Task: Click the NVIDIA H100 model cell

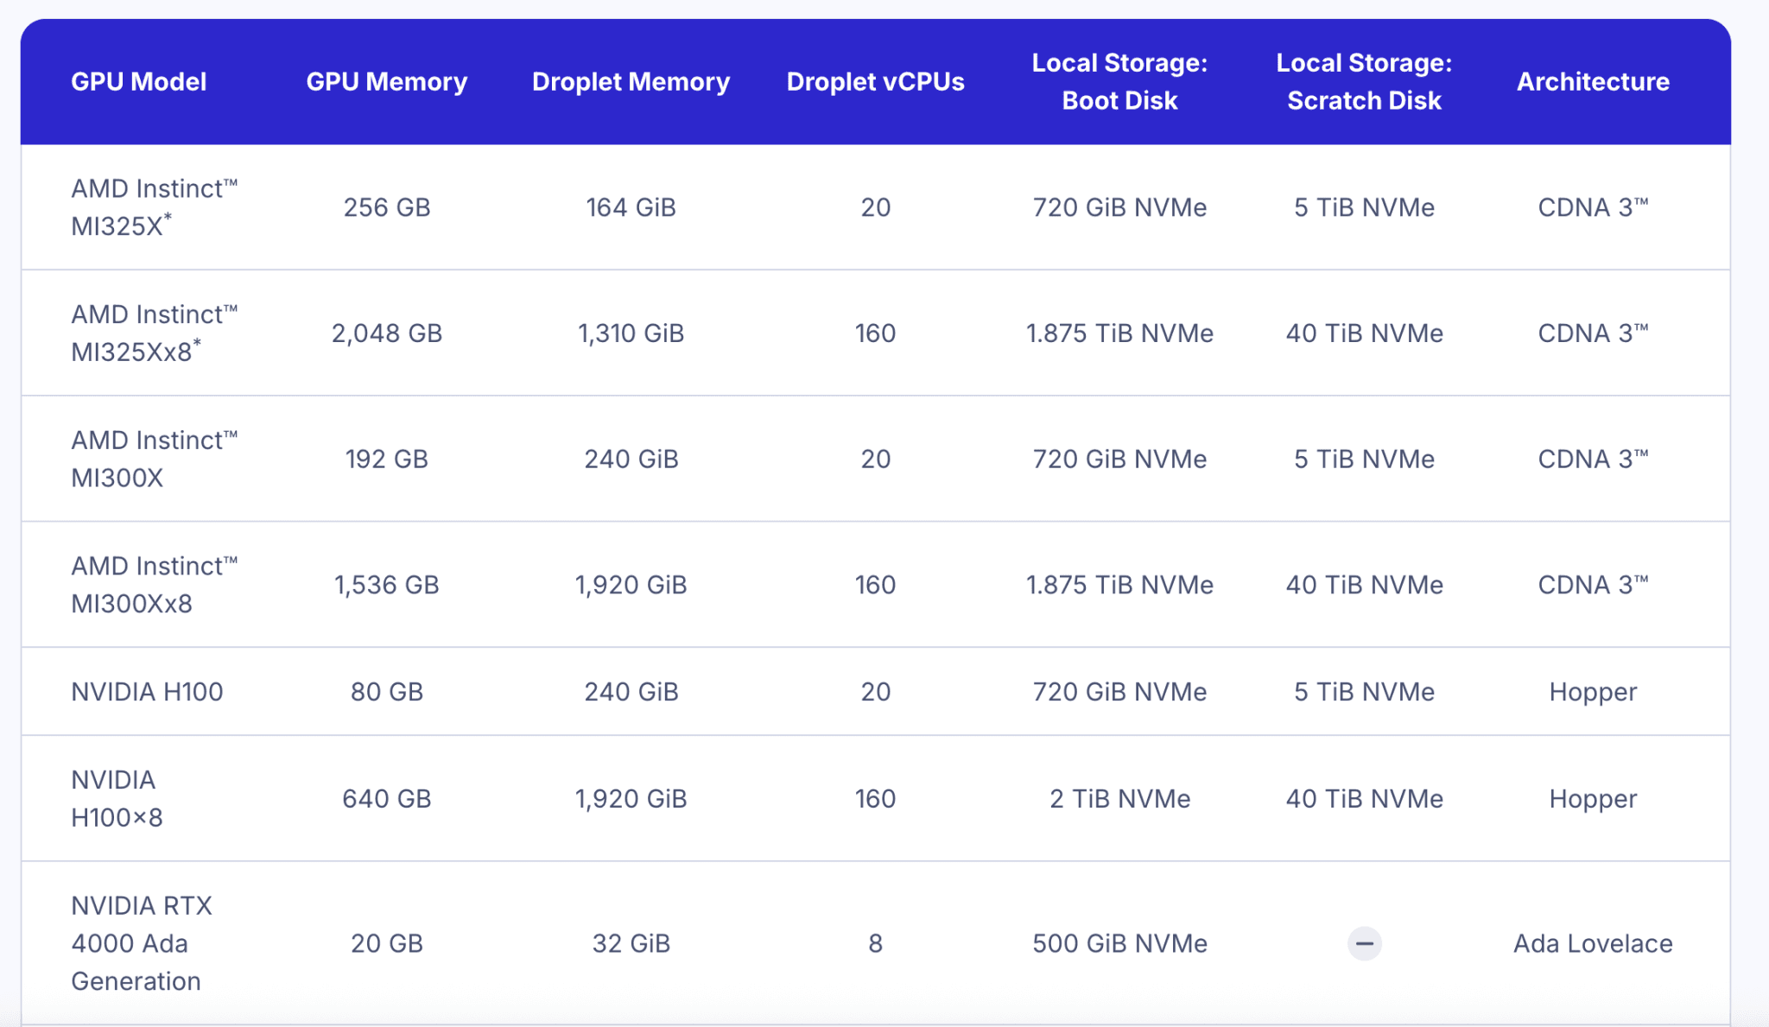Action: click(x=147, y=692)
